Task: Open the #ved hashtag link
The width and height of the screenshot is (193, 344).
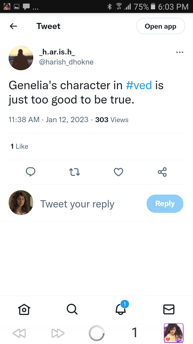Action: pyautogui.click(x=139, y=85)
